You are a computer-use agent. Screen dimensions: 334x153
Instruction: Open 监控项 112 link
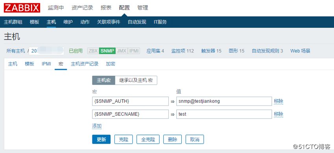(183, 51)
